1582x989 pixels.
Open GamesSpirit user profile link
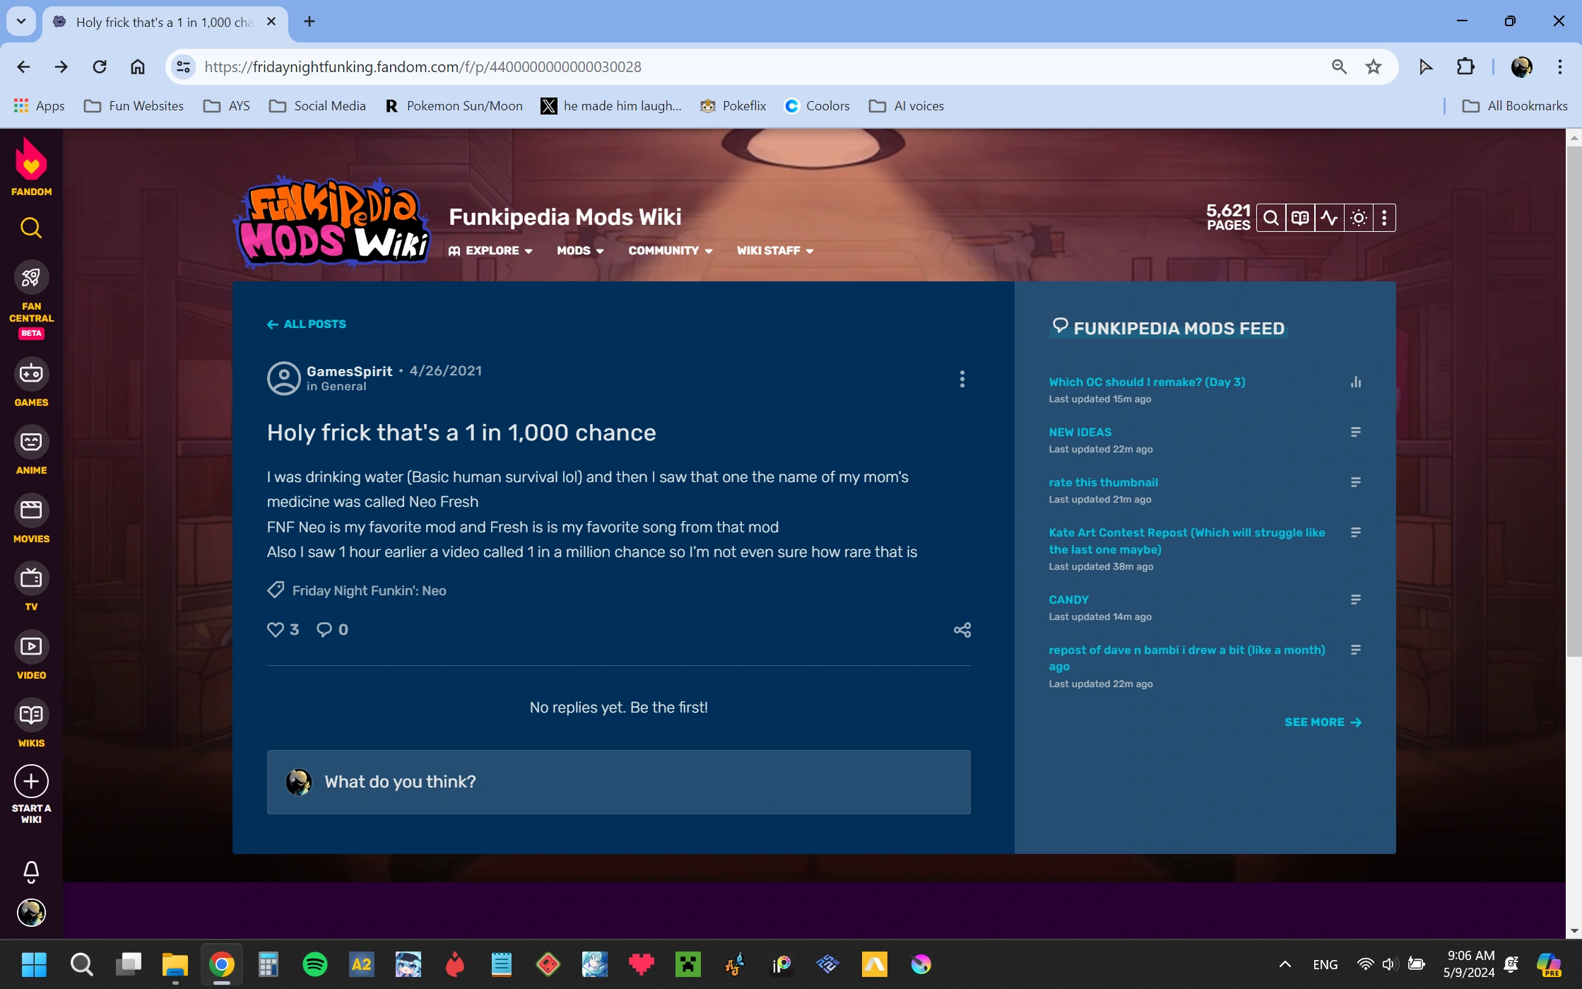click(349, 371)
